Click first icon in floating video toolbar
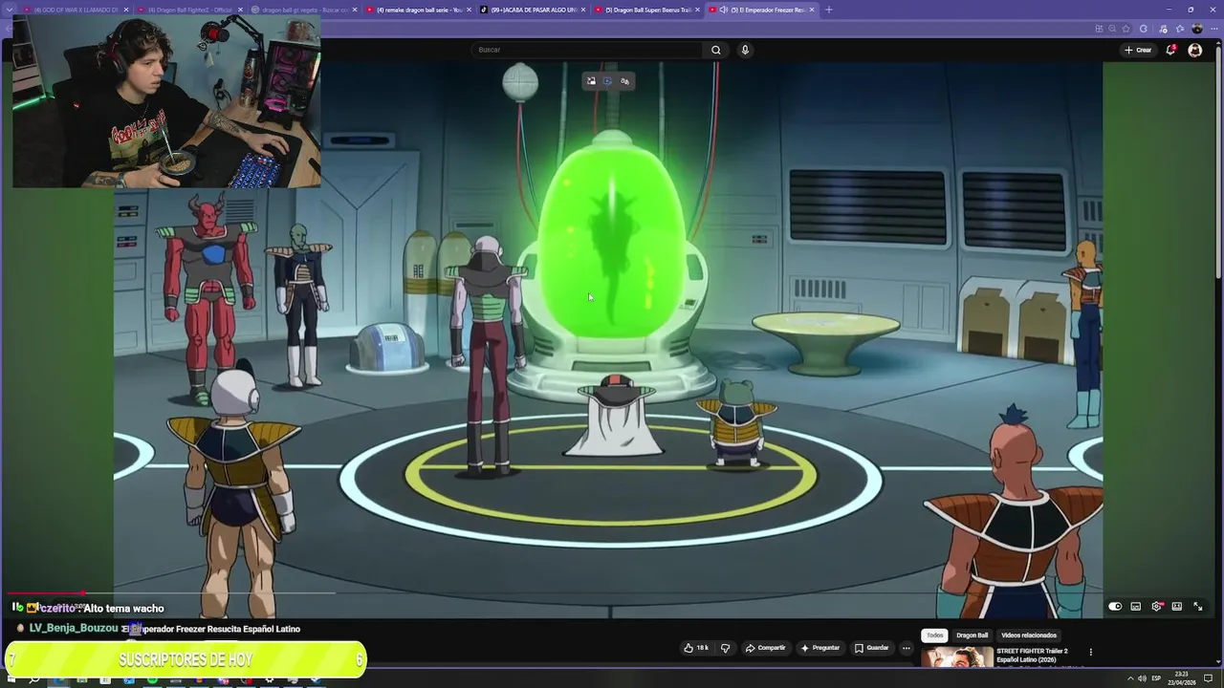 pos(591,81)
